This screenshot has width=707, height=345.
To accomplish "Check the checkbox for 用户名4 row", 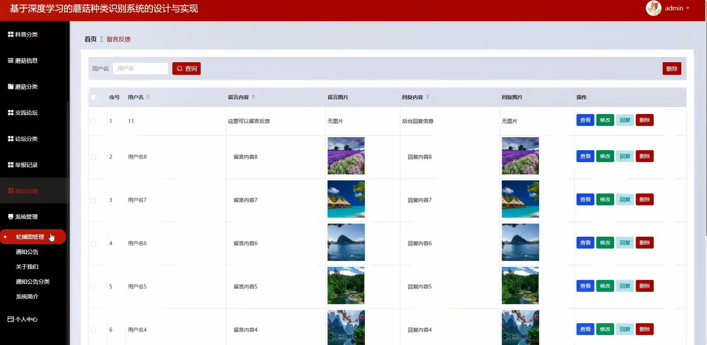I will click(93, 330).
